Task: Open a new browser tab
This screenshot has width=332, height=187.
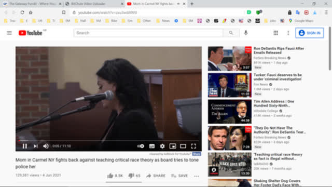Action: 192,4
